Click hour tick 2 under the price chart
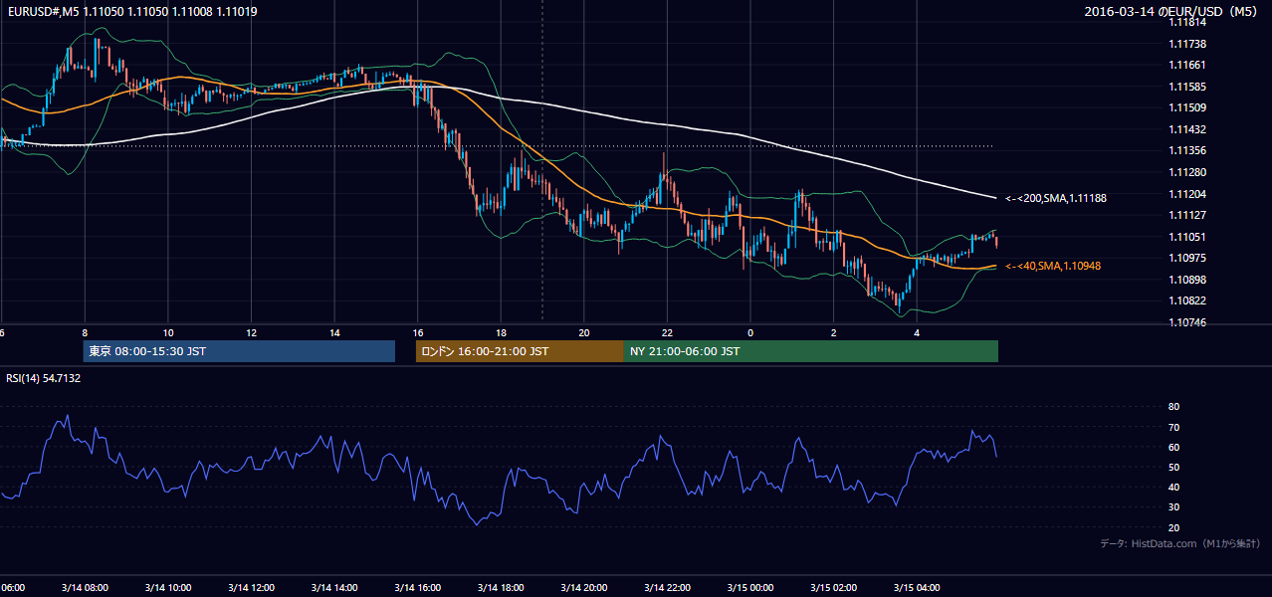1272x597 pixels. [834, 332]
